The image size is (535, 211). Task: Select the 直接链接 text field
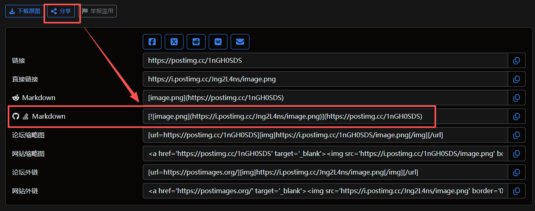click(325, 79)
